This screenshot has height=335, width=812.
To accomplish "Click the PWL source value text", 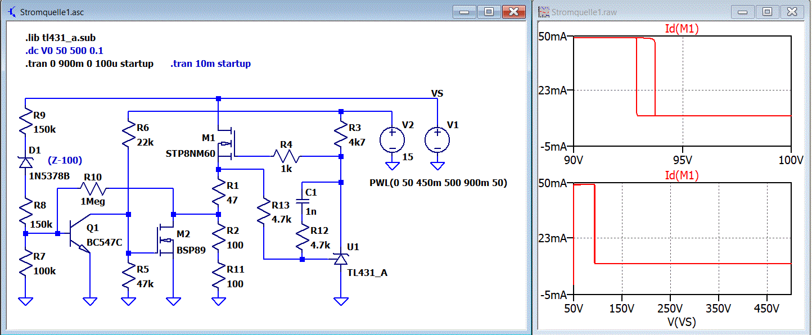I will click(x=439, y=183).
